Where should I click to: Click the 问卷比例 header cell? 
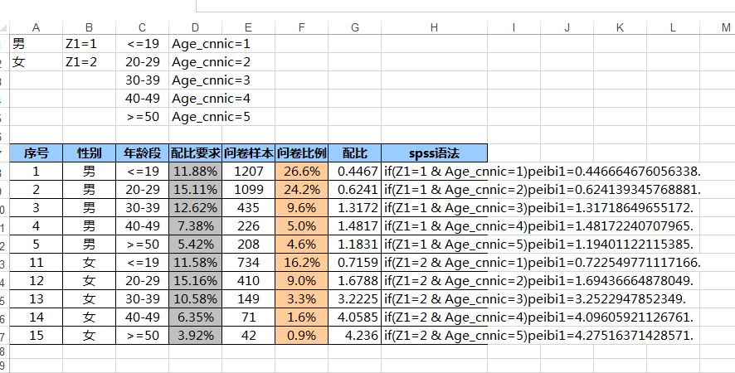301,153
